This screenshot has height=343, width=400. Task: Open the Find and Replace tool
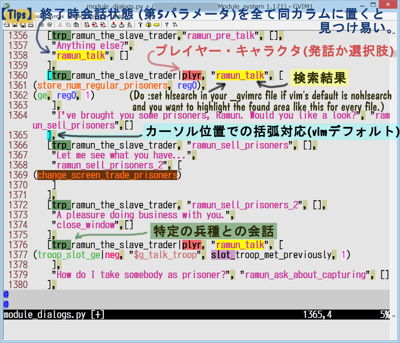click(87, 25)
